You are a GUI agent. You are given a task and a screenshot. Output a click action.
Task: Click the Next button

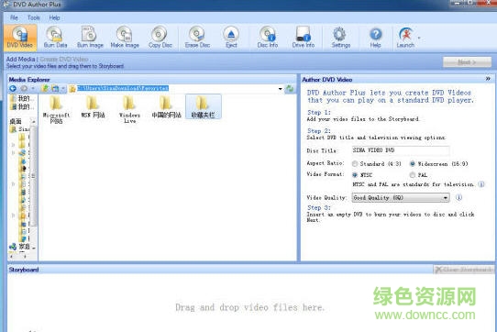(467, 62)
